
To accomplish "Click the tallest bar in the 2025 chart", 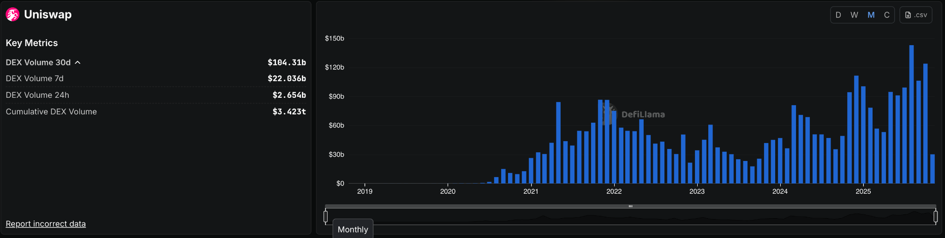I will coord(911,114).
